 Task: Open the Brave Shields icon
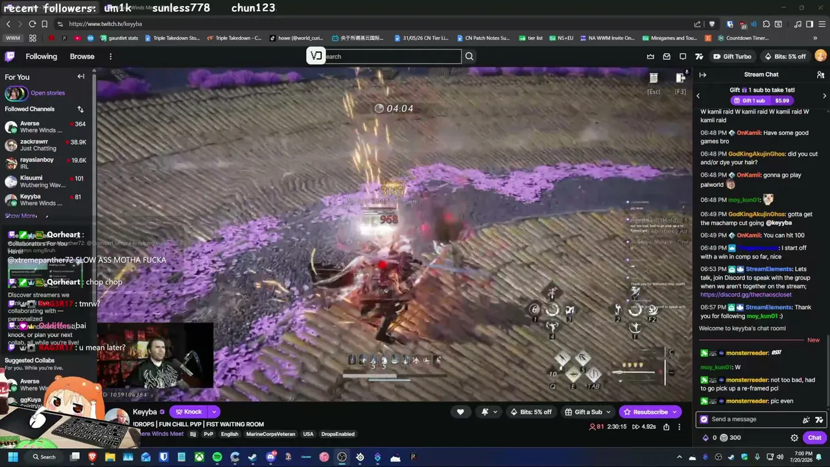point(712,24)
